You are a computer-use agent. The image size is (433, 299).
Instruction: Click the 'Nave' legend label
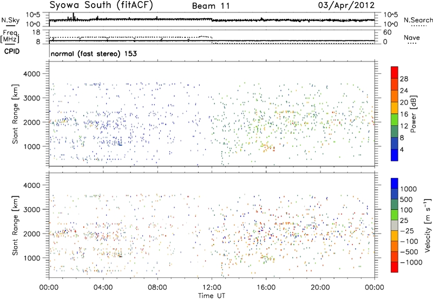(412, 37)
